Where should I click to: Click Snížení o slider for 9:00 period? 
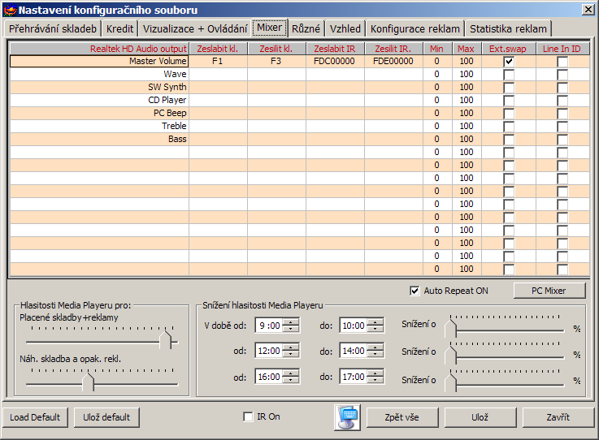(x=450, y=328)
